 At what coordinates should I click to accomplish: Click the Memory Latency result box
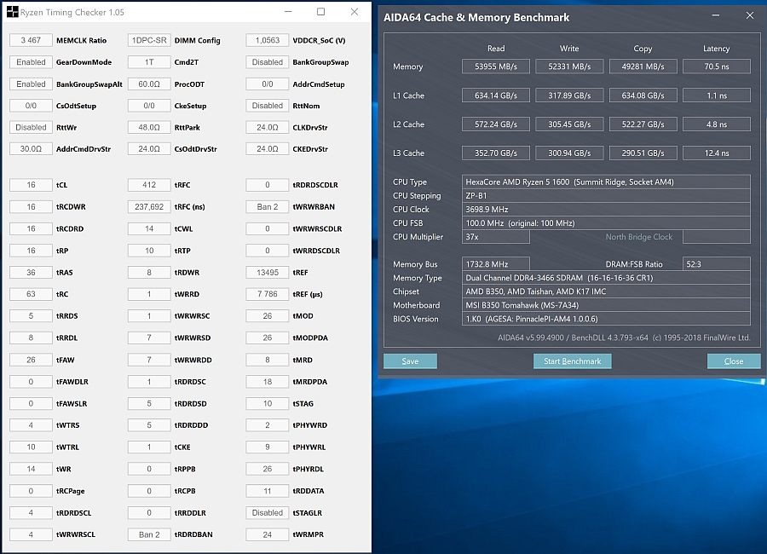pyautogui.click(x=717, y=66)
